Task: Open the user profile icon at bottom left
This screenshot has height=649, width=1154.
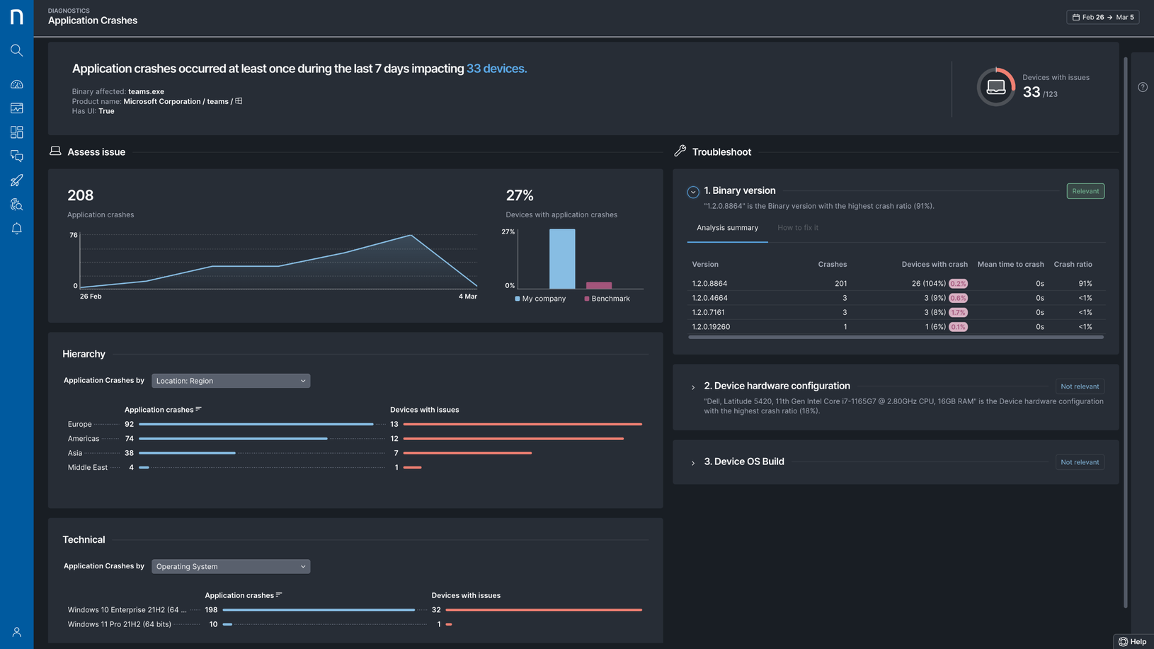Action: 16,632
